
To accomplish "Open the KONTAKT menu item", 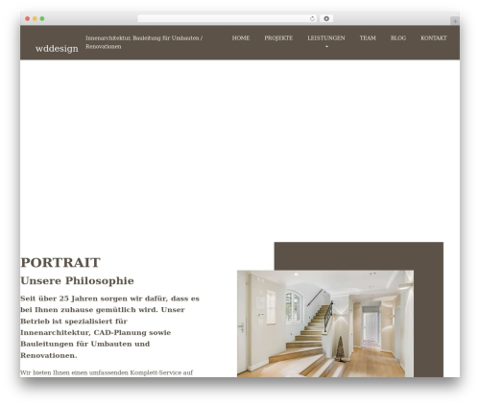I will pyautogui.click(x=434, y=38).
